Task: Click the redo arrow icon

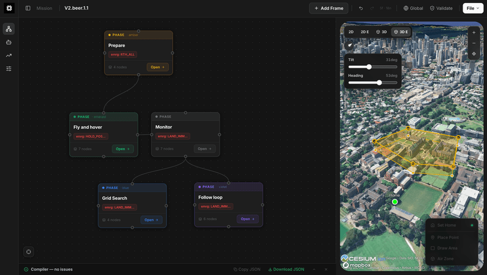Action: 372,8
